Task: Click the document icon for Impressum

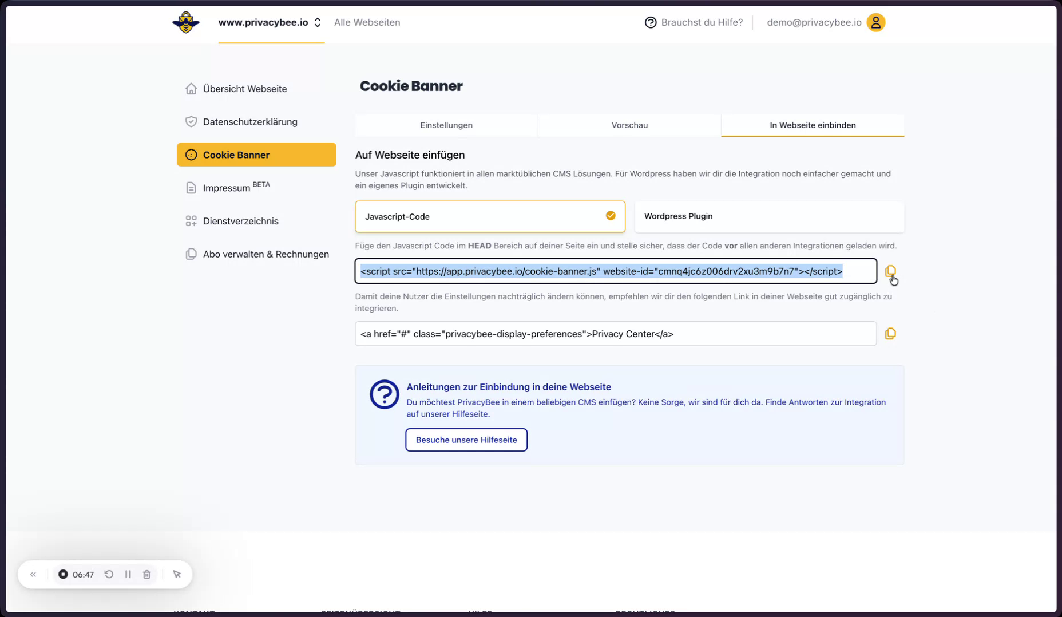Action: (x=191, y=188)
